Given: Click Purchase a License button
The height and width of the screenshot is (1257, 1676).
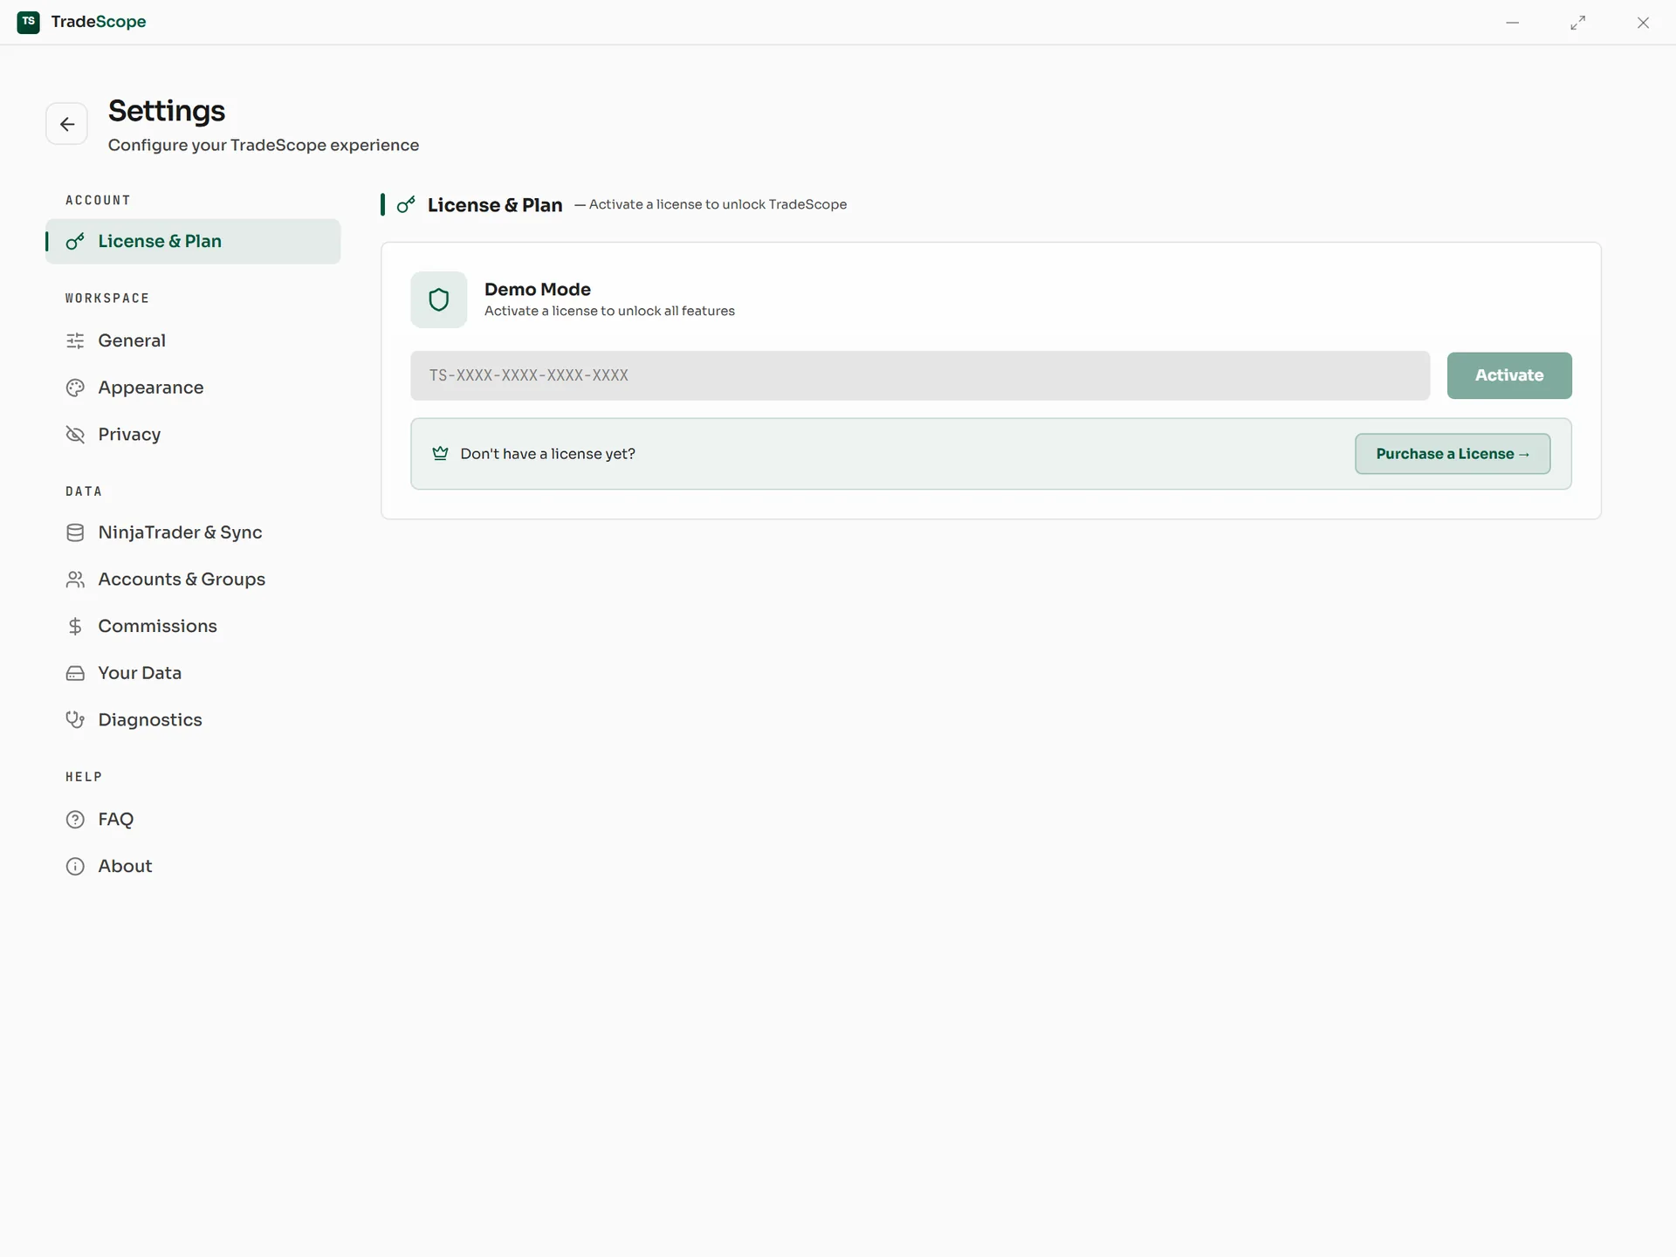Looking at the screenshot, I should point(1453,454).
